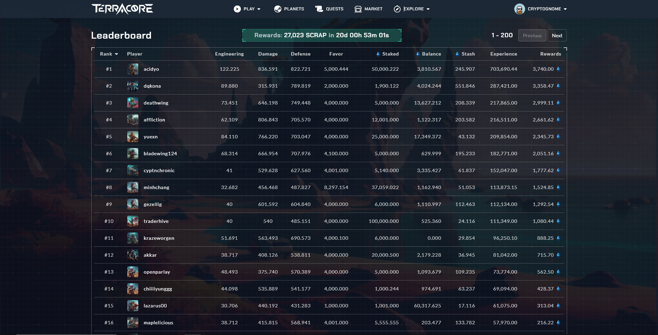Viewport: 658px width, 335px height.
Task: Click the Terracore logo
Action: click(122, 9)
